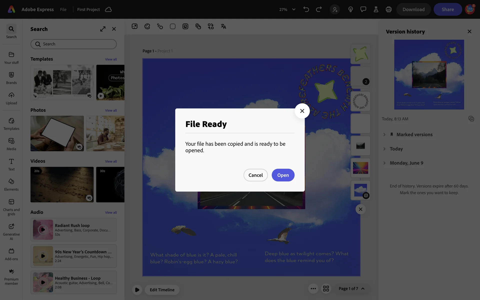Click the Open button in dialog

click(x=283, y=175)
